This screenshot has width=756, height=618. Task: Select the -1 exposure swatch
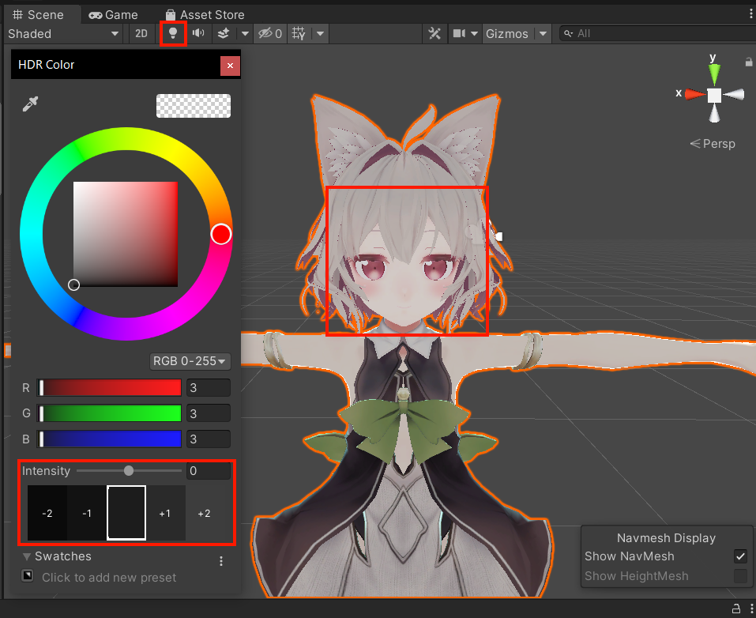(x=87, y=513)
